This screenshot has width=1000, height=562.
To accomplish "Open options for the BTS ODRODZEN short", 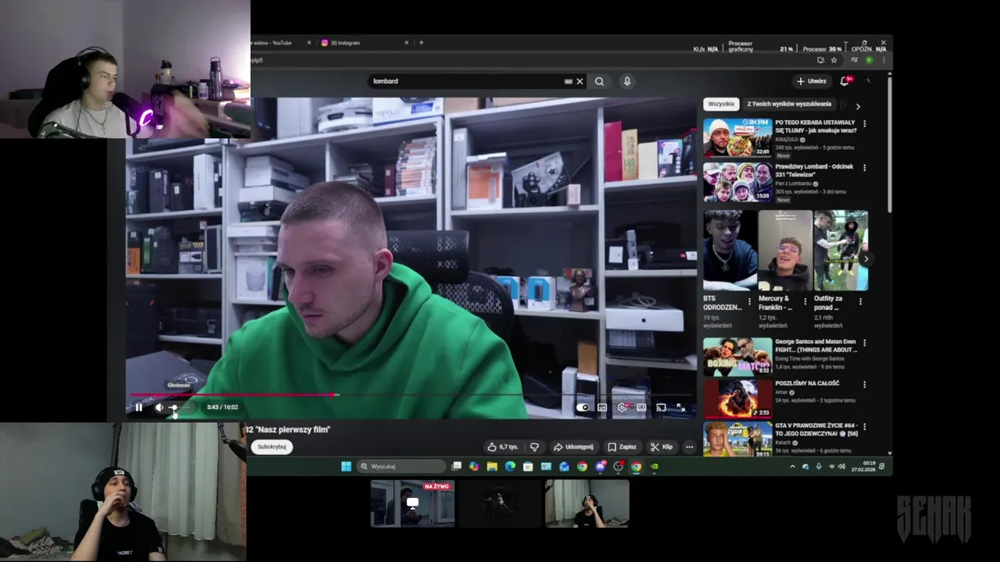I will point(749,301).
